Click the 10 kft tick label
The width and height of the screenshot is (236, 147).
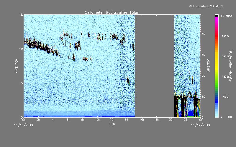[x=203, y=97]
